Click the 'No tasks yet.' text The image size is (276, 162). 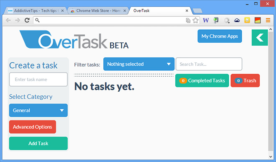click(x=104, y=87)
